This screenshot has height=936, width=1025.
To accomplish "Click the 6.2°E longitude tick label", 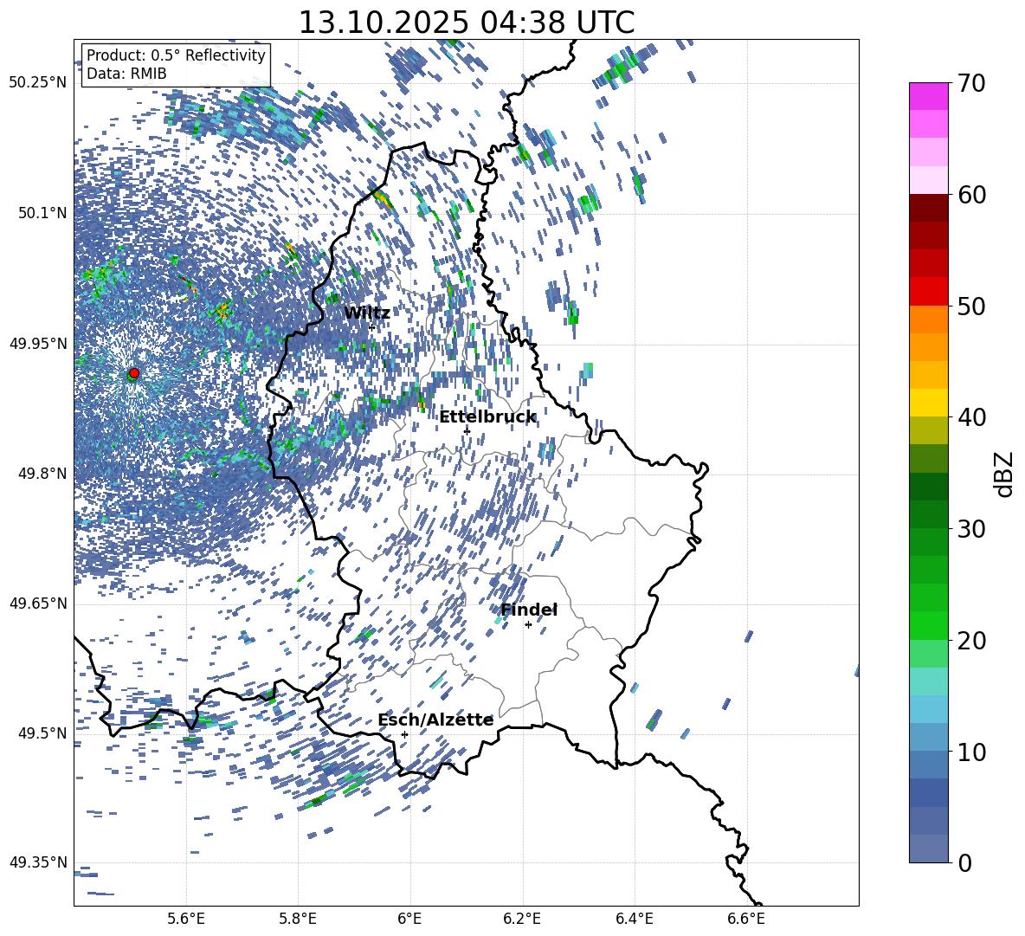I will tap(522, 919).
